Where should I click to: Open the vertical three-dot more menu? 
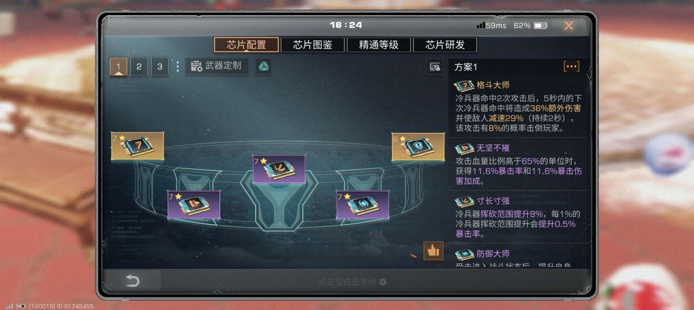(x=177, y=67)
